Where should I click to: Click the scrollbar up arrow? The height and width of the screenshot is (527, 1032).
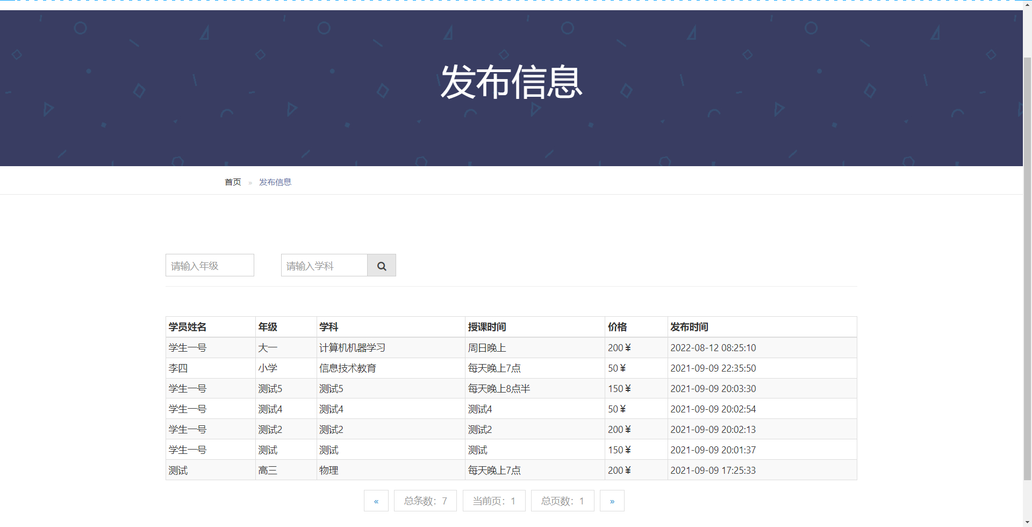[1028, 4]
